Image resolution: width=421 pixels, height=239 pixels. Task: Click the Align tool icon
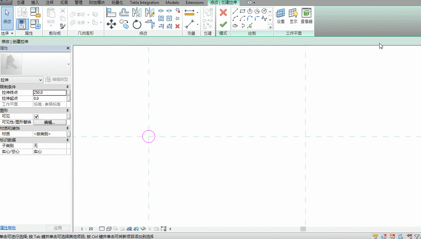[111, 12]
